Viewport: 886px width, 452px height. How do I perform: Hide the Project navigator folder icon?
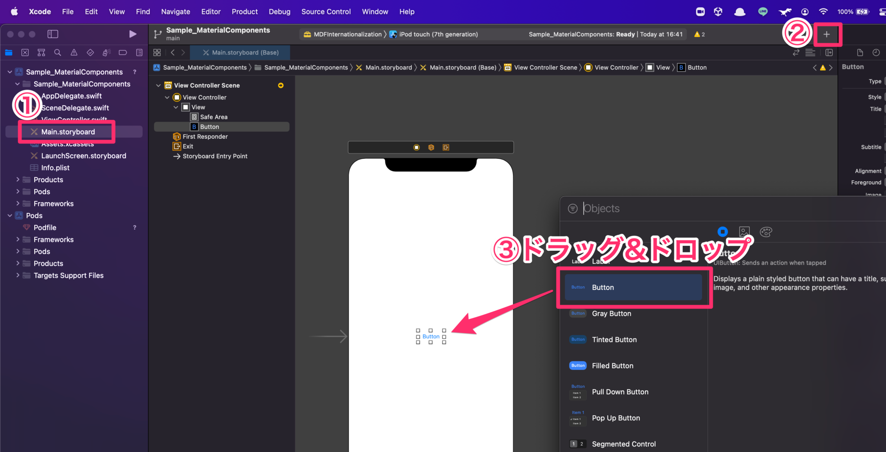pos(9,52)
